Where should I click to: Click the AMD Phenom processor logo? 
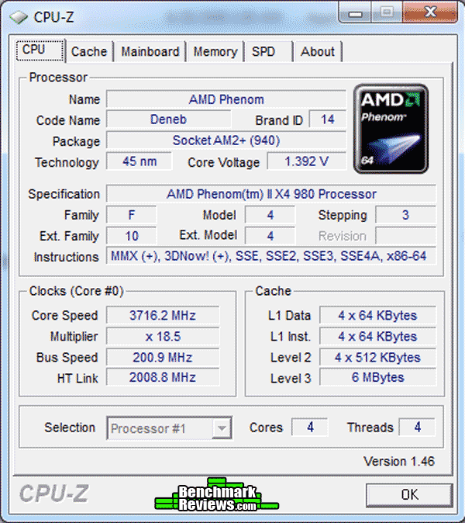point(391,129)
